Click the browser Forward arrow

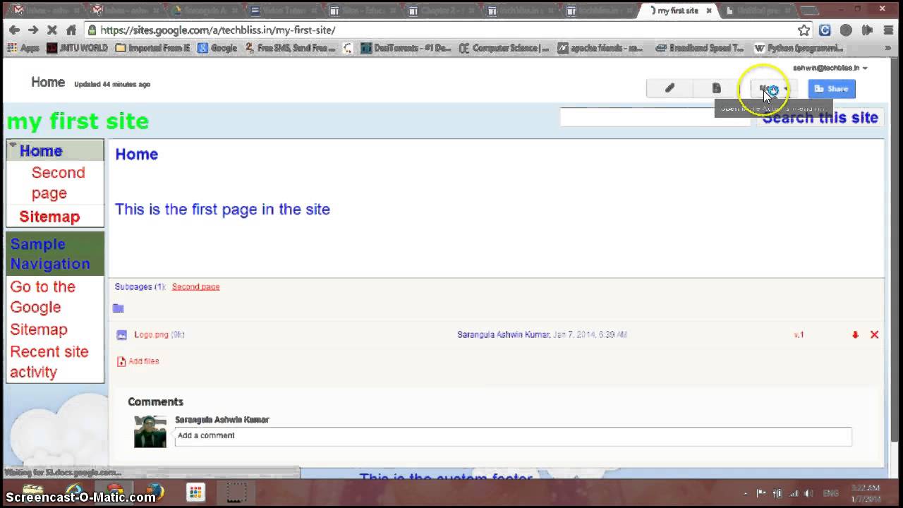(33, 30)
